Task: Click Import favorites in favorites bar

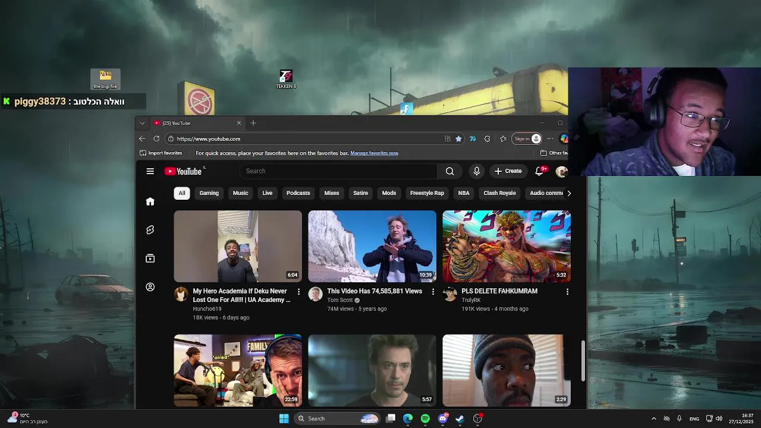Action: click(x=161, y=153)
